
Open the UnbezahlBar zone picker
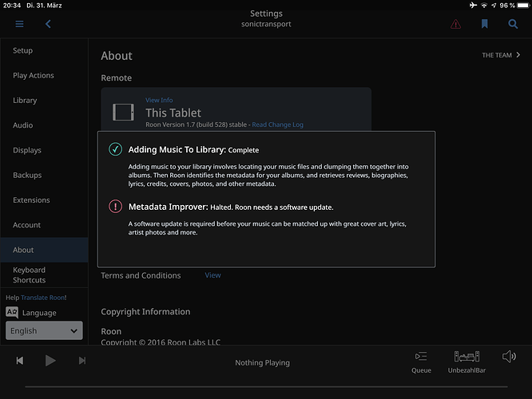point(466,362)
